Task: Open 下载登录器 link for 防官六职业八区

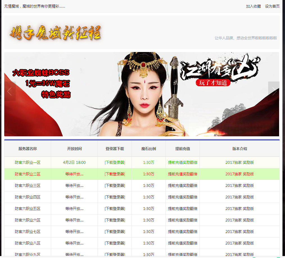Action: pos(115,243)
